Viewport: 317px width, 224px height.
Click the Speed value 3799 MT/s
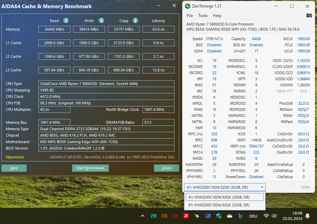[x=214, y=39]
